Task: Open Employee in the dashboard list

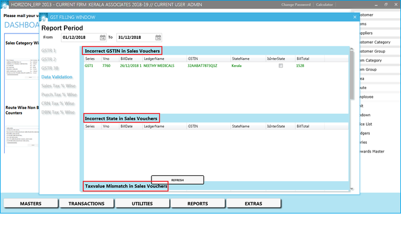Action: 367,97
